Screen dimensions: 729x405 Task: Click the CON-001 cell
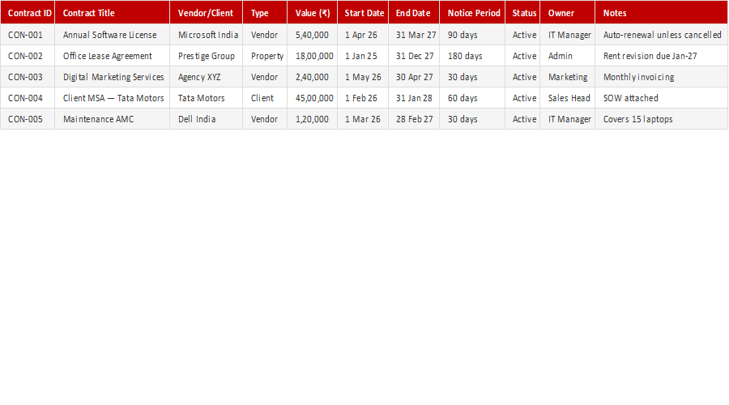click(x=28, y=35)
